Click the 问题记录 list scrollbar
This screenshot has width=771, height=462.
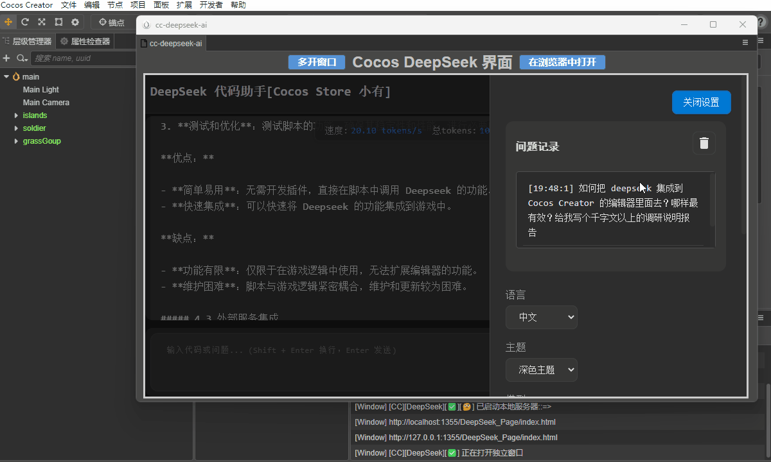click(712, 200)
